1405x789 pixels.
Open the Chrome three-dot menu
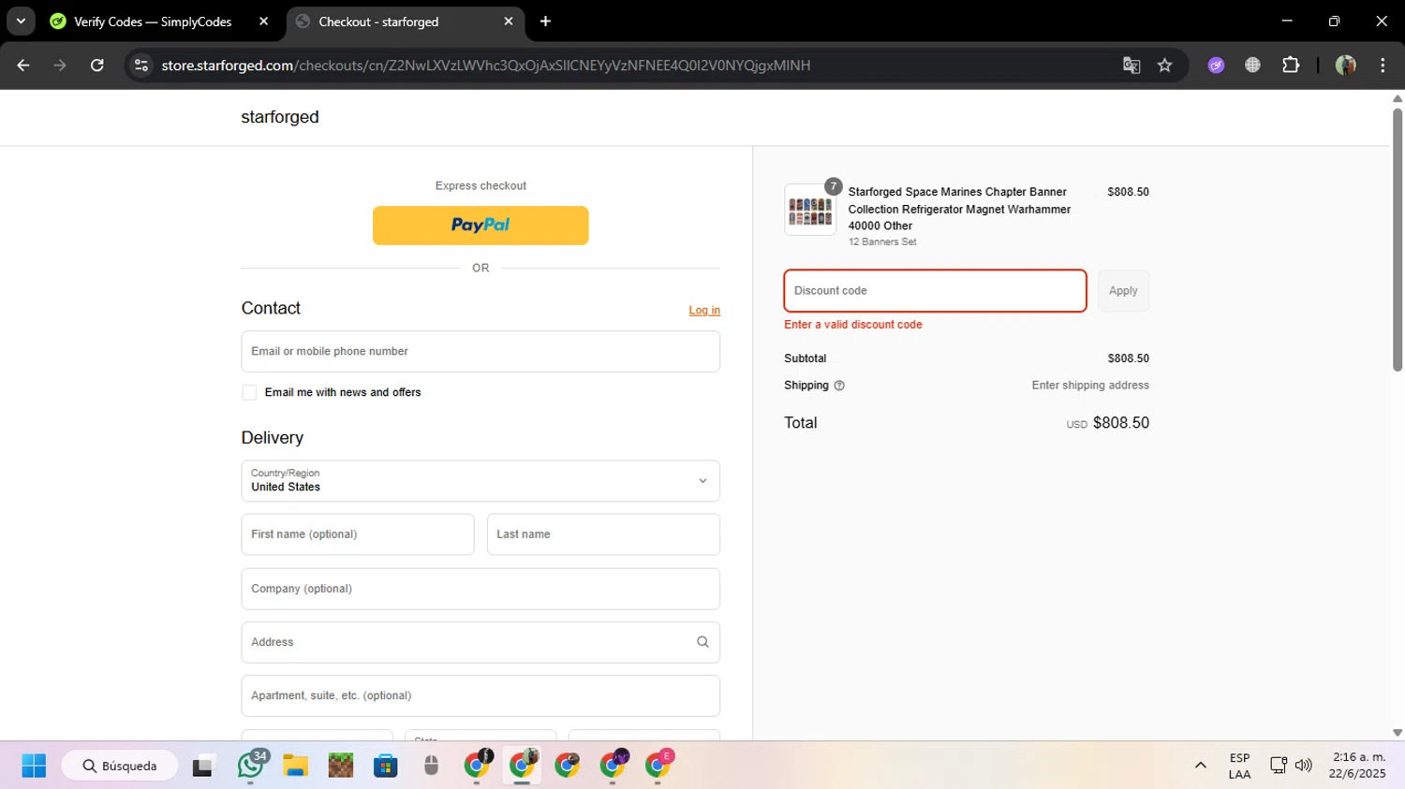pyautogui.click(x=1383, y=66)
